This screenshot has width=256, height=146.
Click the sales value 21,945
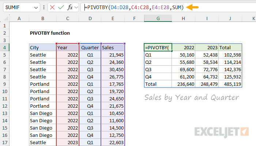point(113,55)
